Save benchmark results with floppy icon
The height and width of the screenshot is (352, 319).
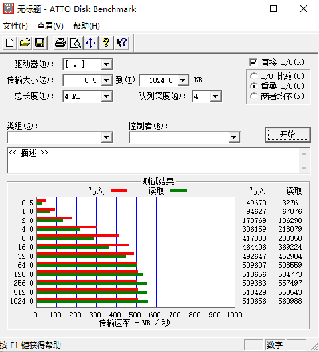40,43
